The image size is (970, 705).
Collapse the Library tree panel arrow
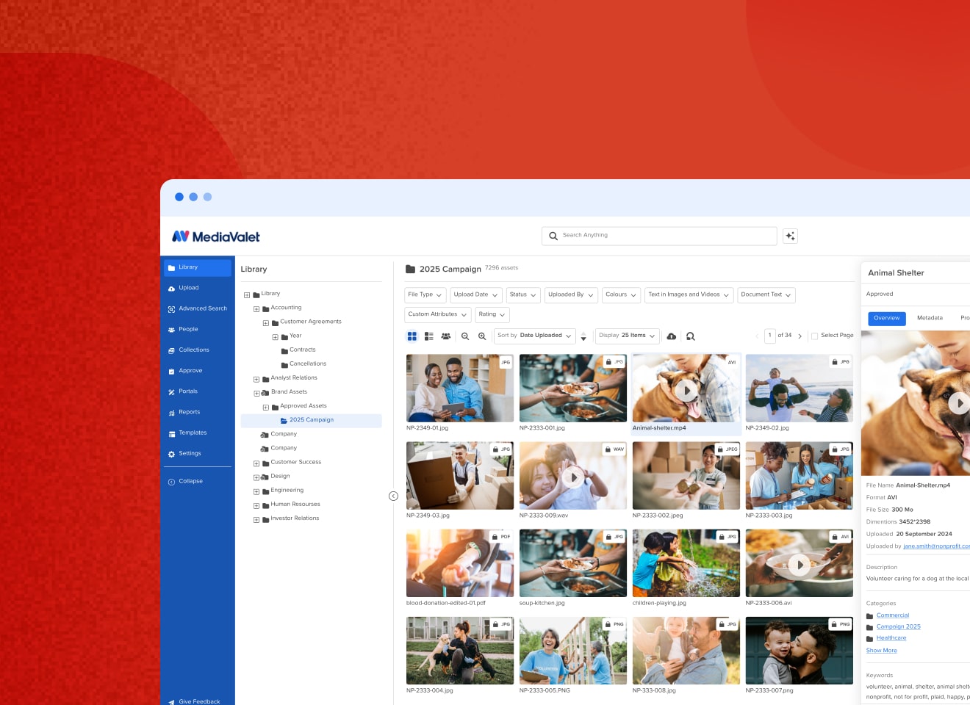(x=393, y=496)
